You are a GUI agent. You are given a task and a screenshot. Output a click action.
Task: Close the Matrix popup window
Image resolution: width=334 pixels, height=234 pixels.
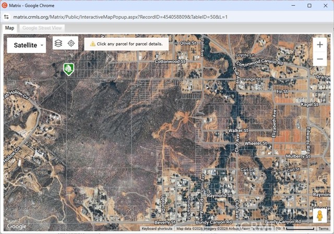pyautogui.click(x=326, y=6)
